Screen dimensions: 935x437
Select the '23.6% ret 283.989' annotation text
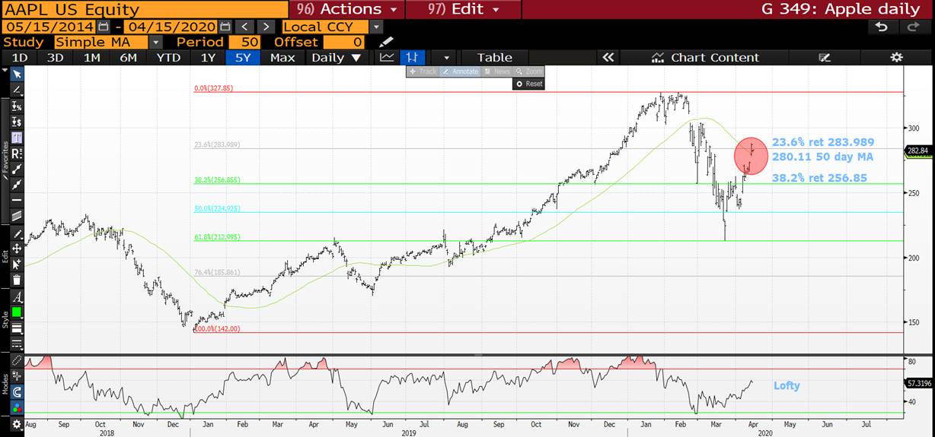coord(823,142)
